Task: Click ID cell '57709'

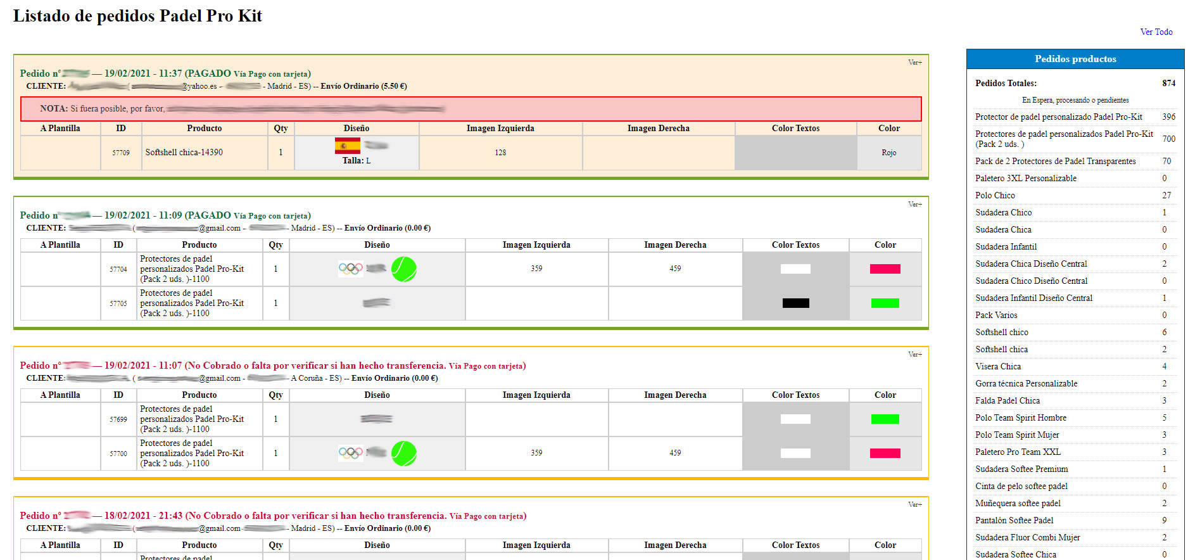Action: (121, 153)
